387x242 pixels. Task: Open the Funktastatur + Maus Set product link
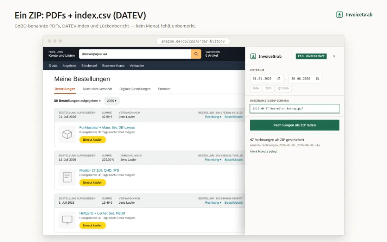tap(107, 128)
